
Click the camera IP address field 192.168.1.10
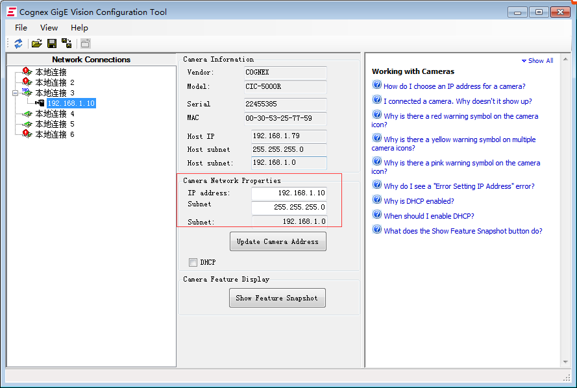pos(289,193)
